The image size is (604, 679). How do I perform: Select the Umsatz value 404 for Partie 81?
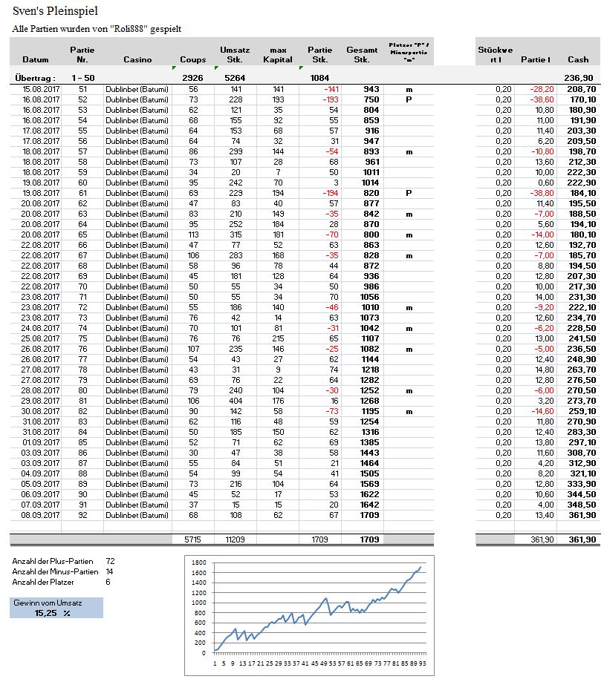(235, 400)
